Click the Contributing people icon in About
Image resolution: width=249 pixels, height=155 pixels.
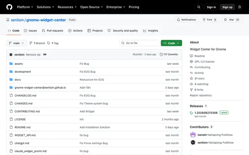pyautogui.click(x=191, y=67)
